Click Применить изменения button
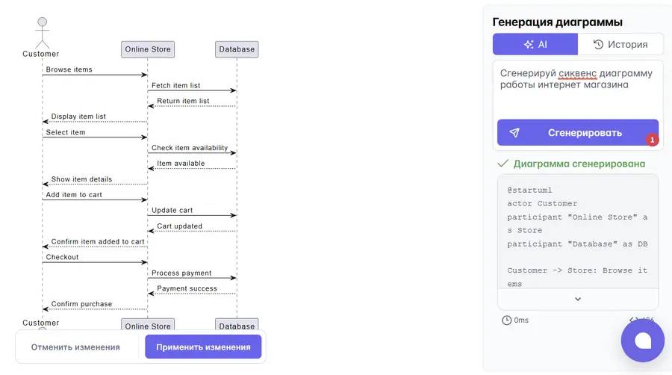The width and height of the screenshot is (672, 375). tap(203, 347)
